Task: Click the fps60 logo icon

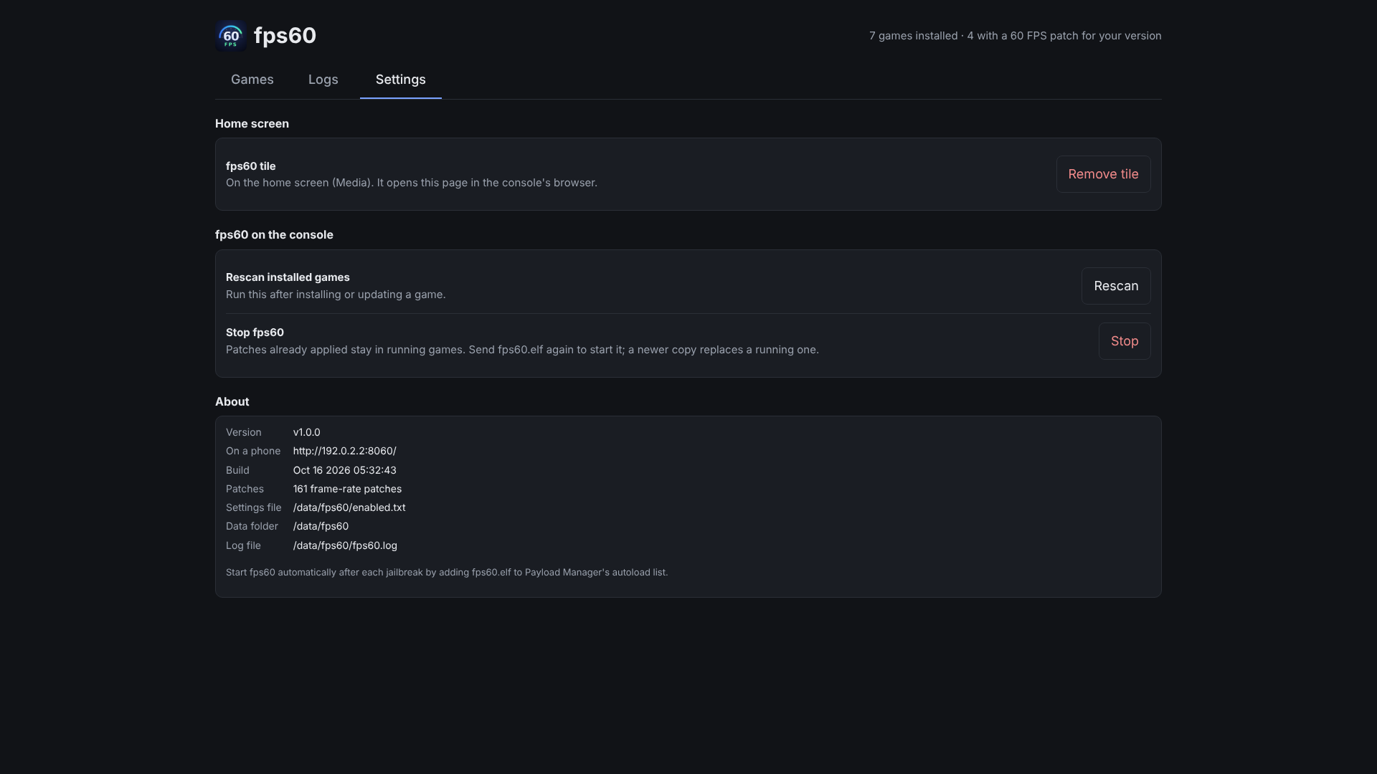Action: [x=231, y=36]
